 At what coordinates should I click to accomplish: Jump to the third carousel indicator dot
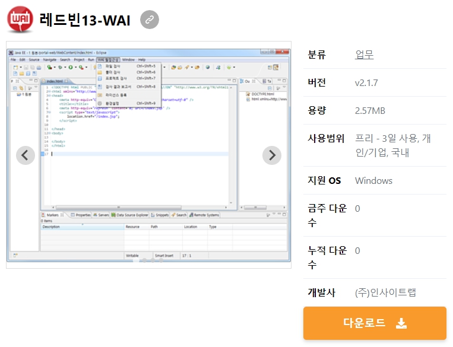coord(153,260)
